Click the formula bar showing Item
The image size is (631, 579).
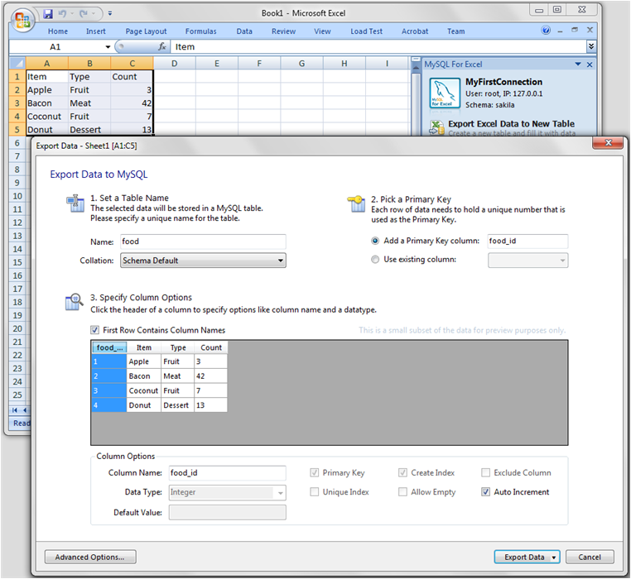click(x=378, y=47)
